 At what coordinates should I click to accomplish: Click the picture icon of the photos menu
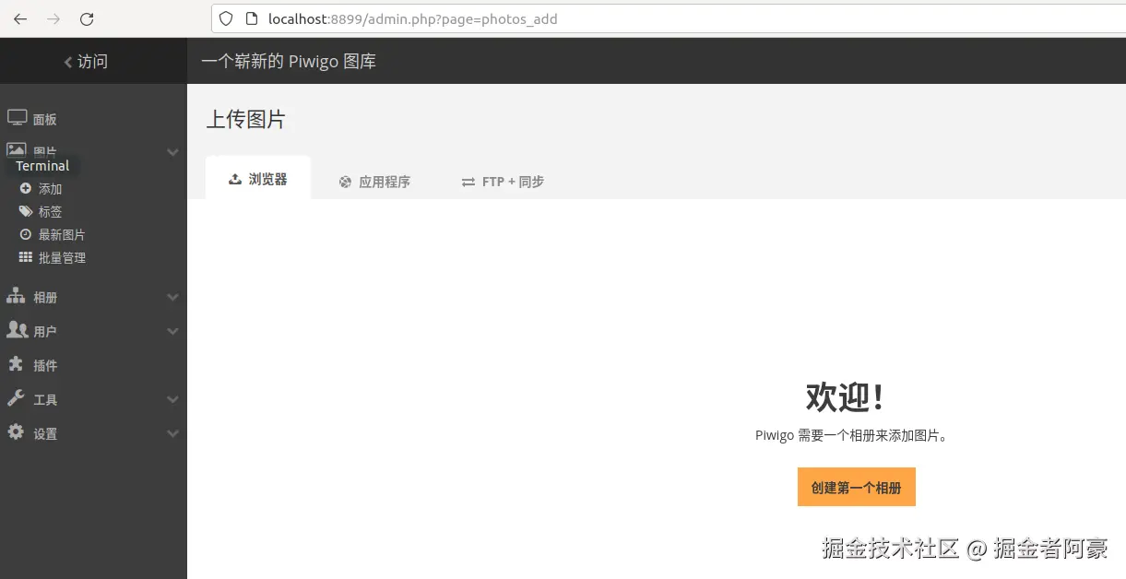point(17,149)
